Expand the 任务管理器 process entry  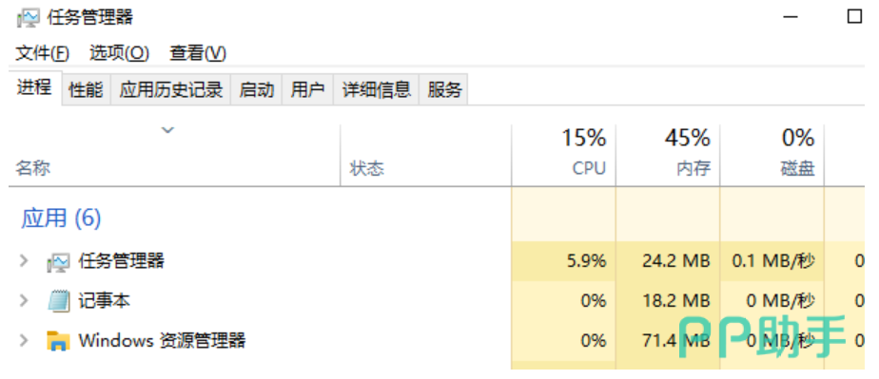point(24,260)
